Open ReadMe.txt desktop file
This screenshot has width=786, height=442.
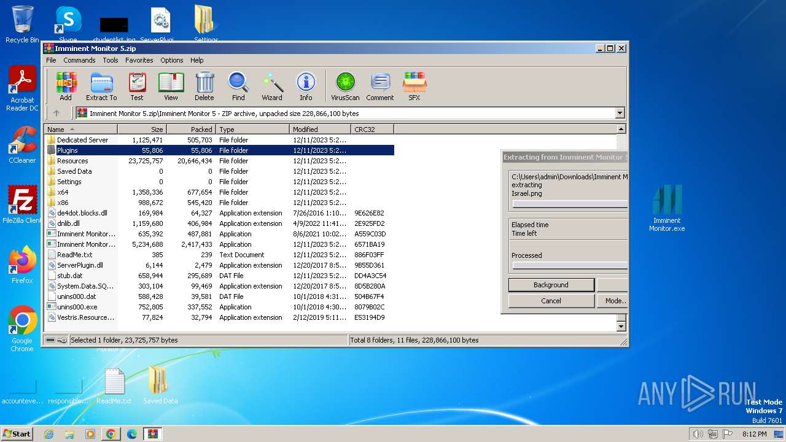coord(114,386)
